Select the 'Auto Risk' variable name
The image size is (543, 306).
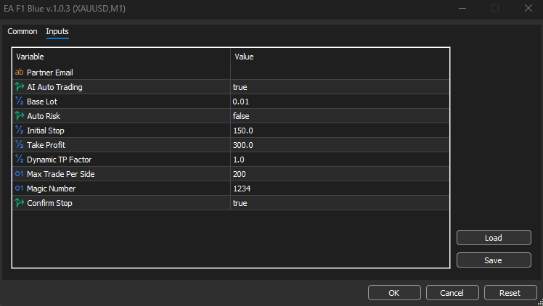pos(44,116)
